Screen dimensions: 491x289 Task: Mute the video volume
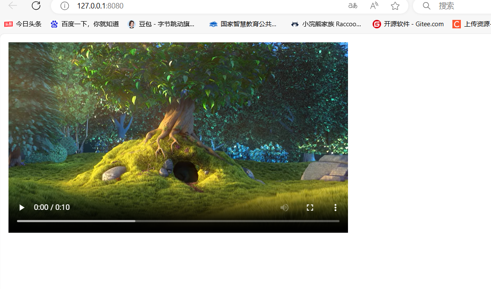coord(284,207)
